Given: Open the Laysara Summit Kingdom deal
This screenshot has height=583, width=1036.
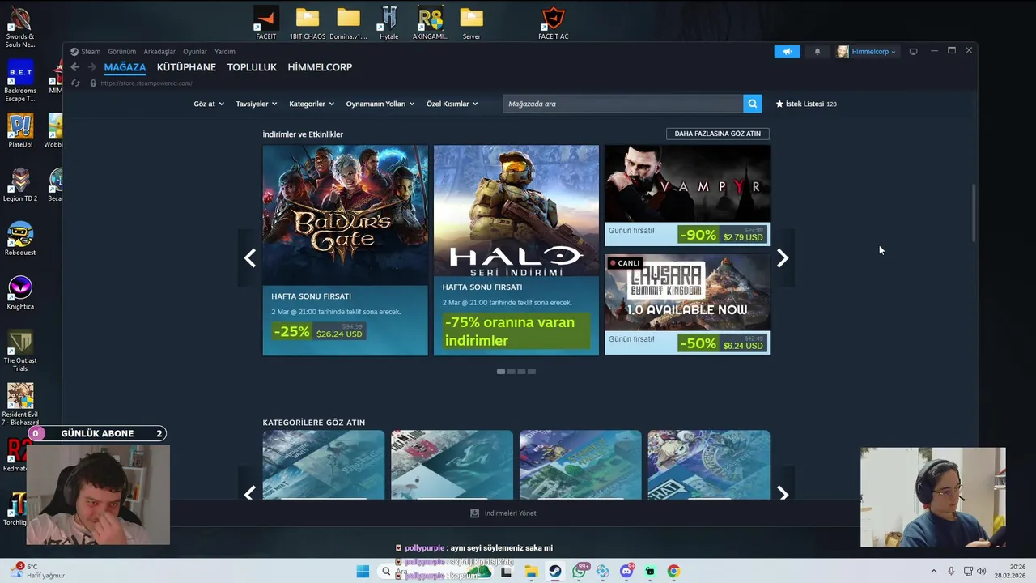Looking at the screenshot, I should click(687, 304).
